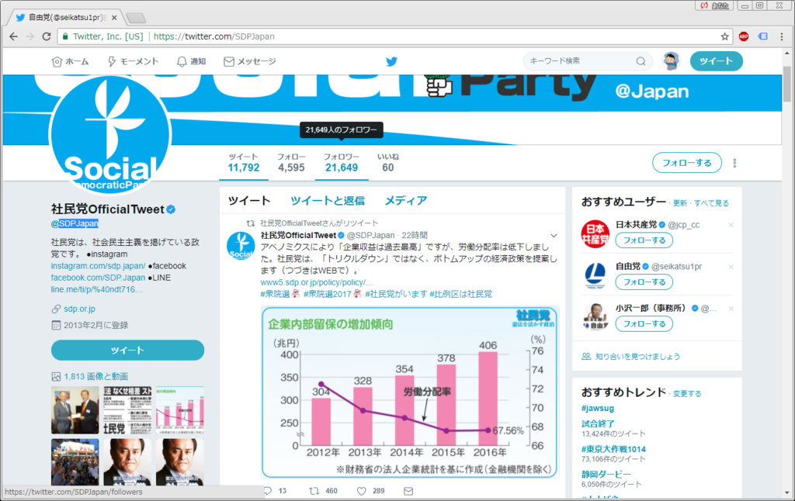795x501 pixels.
Task: Follow 小沢一郎（事務所） with フォローする
Action: point(644,323)
